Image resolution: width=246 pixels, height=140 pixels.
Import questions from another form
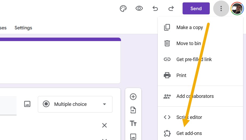pyautogui.click(x=133, y=110)
